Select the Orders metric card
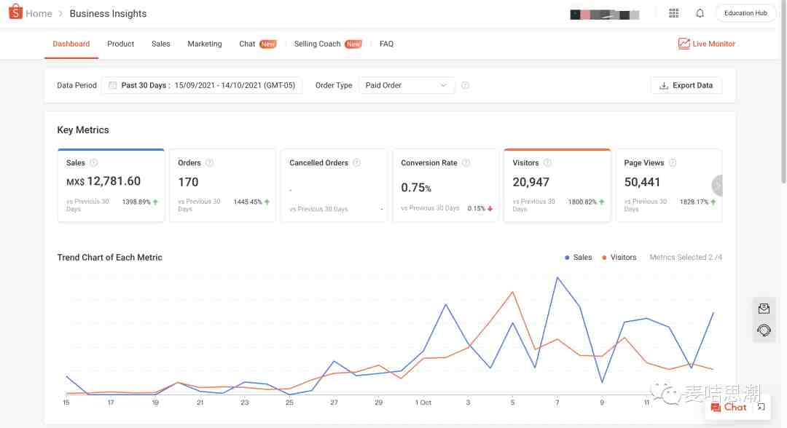The width and height of the screenshot is (787, 428). point(222,185)
